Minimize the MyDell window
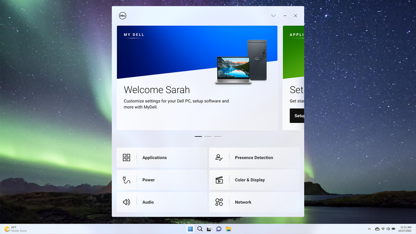Screen dimensions: 416x234 [285, 16]
